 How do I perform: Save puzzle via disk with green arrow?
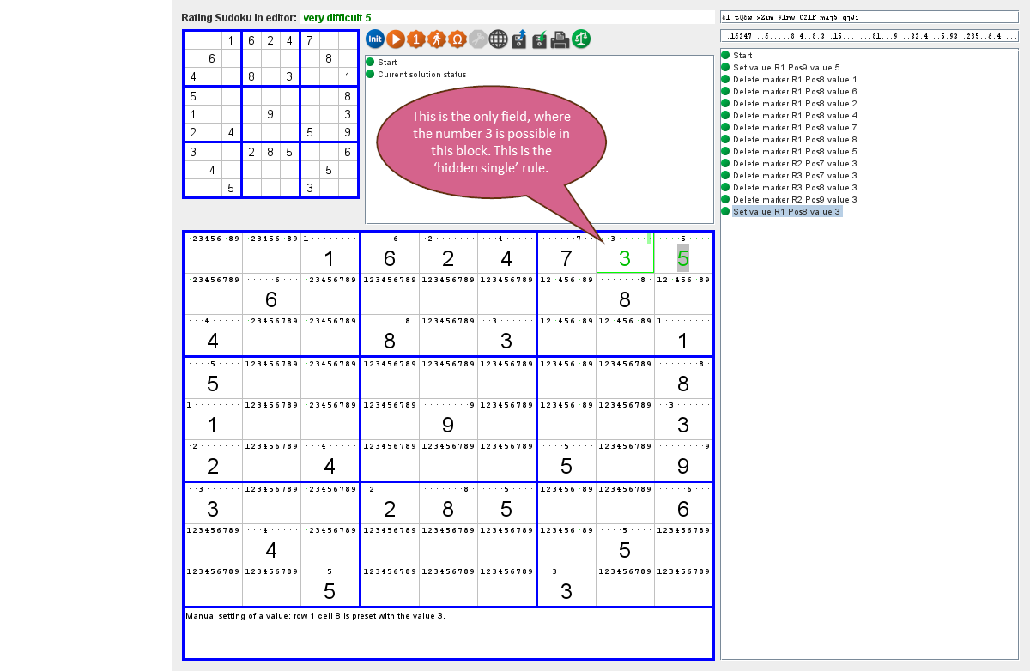[x=540, y=39]
